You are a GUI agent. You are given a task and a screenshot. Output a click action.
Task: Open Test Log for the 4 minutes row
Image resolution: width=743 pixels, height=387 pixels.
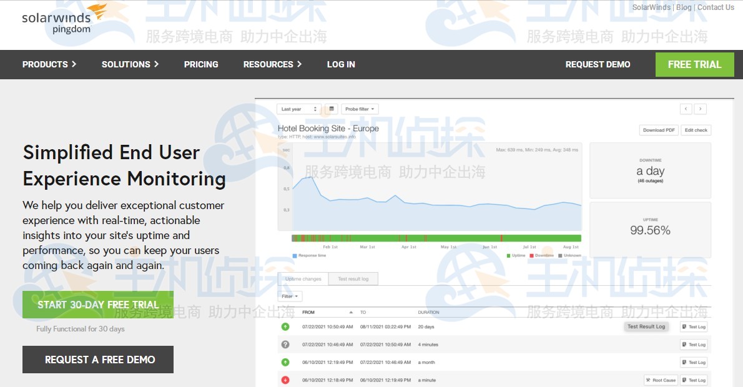click(x=693, y=345)
